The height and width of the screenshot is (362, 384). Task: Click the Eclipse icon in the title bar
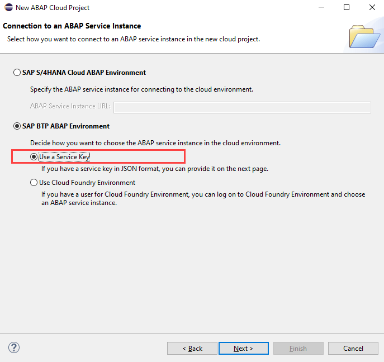[8, 8]
